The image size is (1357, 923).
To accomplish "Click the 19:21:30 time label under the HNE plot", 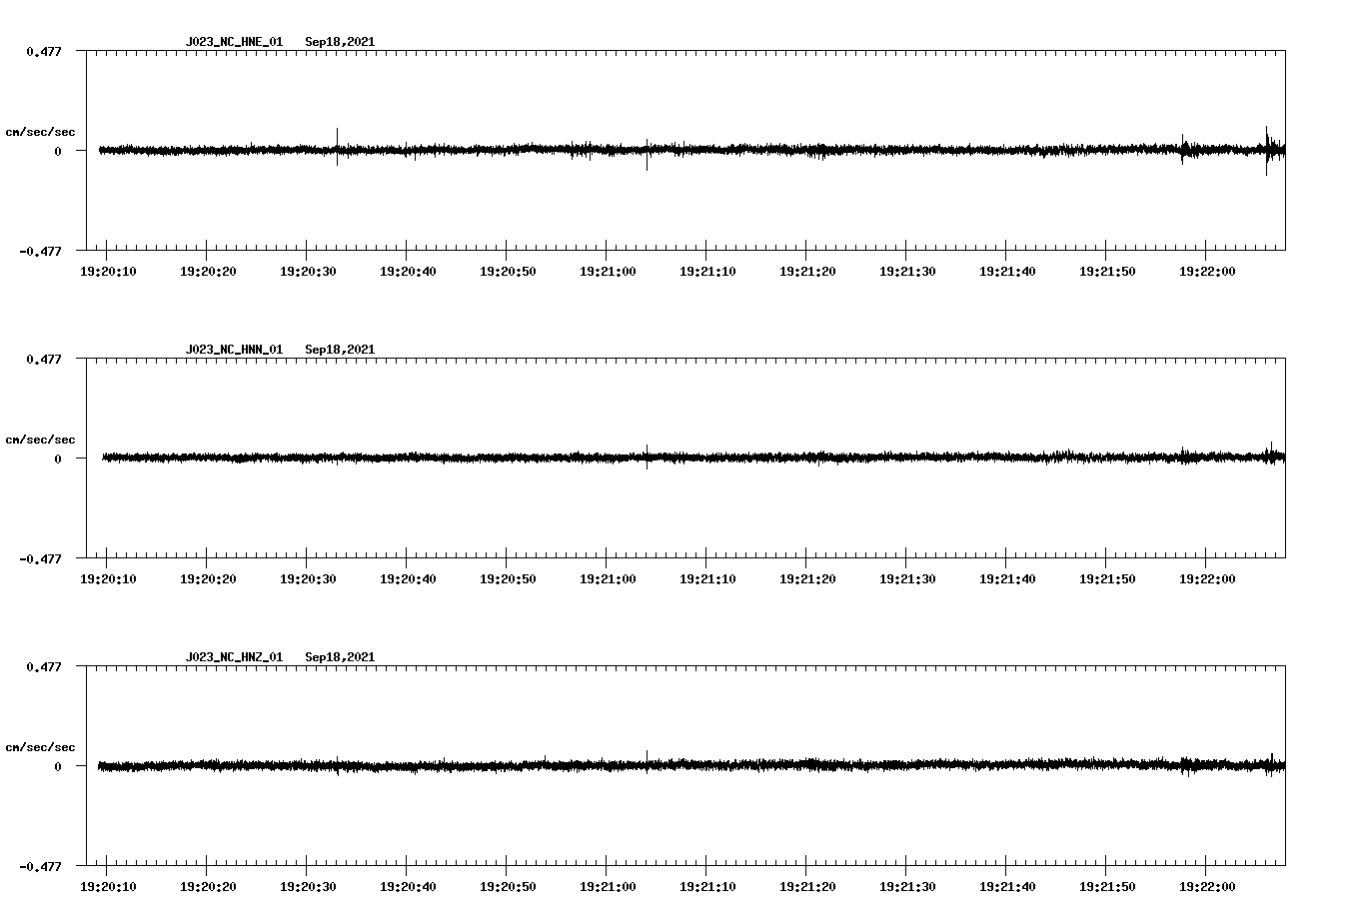I will tap(907, 272).
